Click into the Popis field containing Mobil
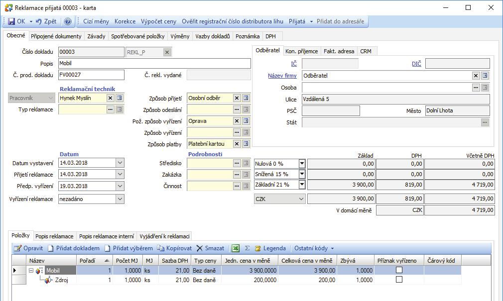503x301 pixels. (154, 64)
